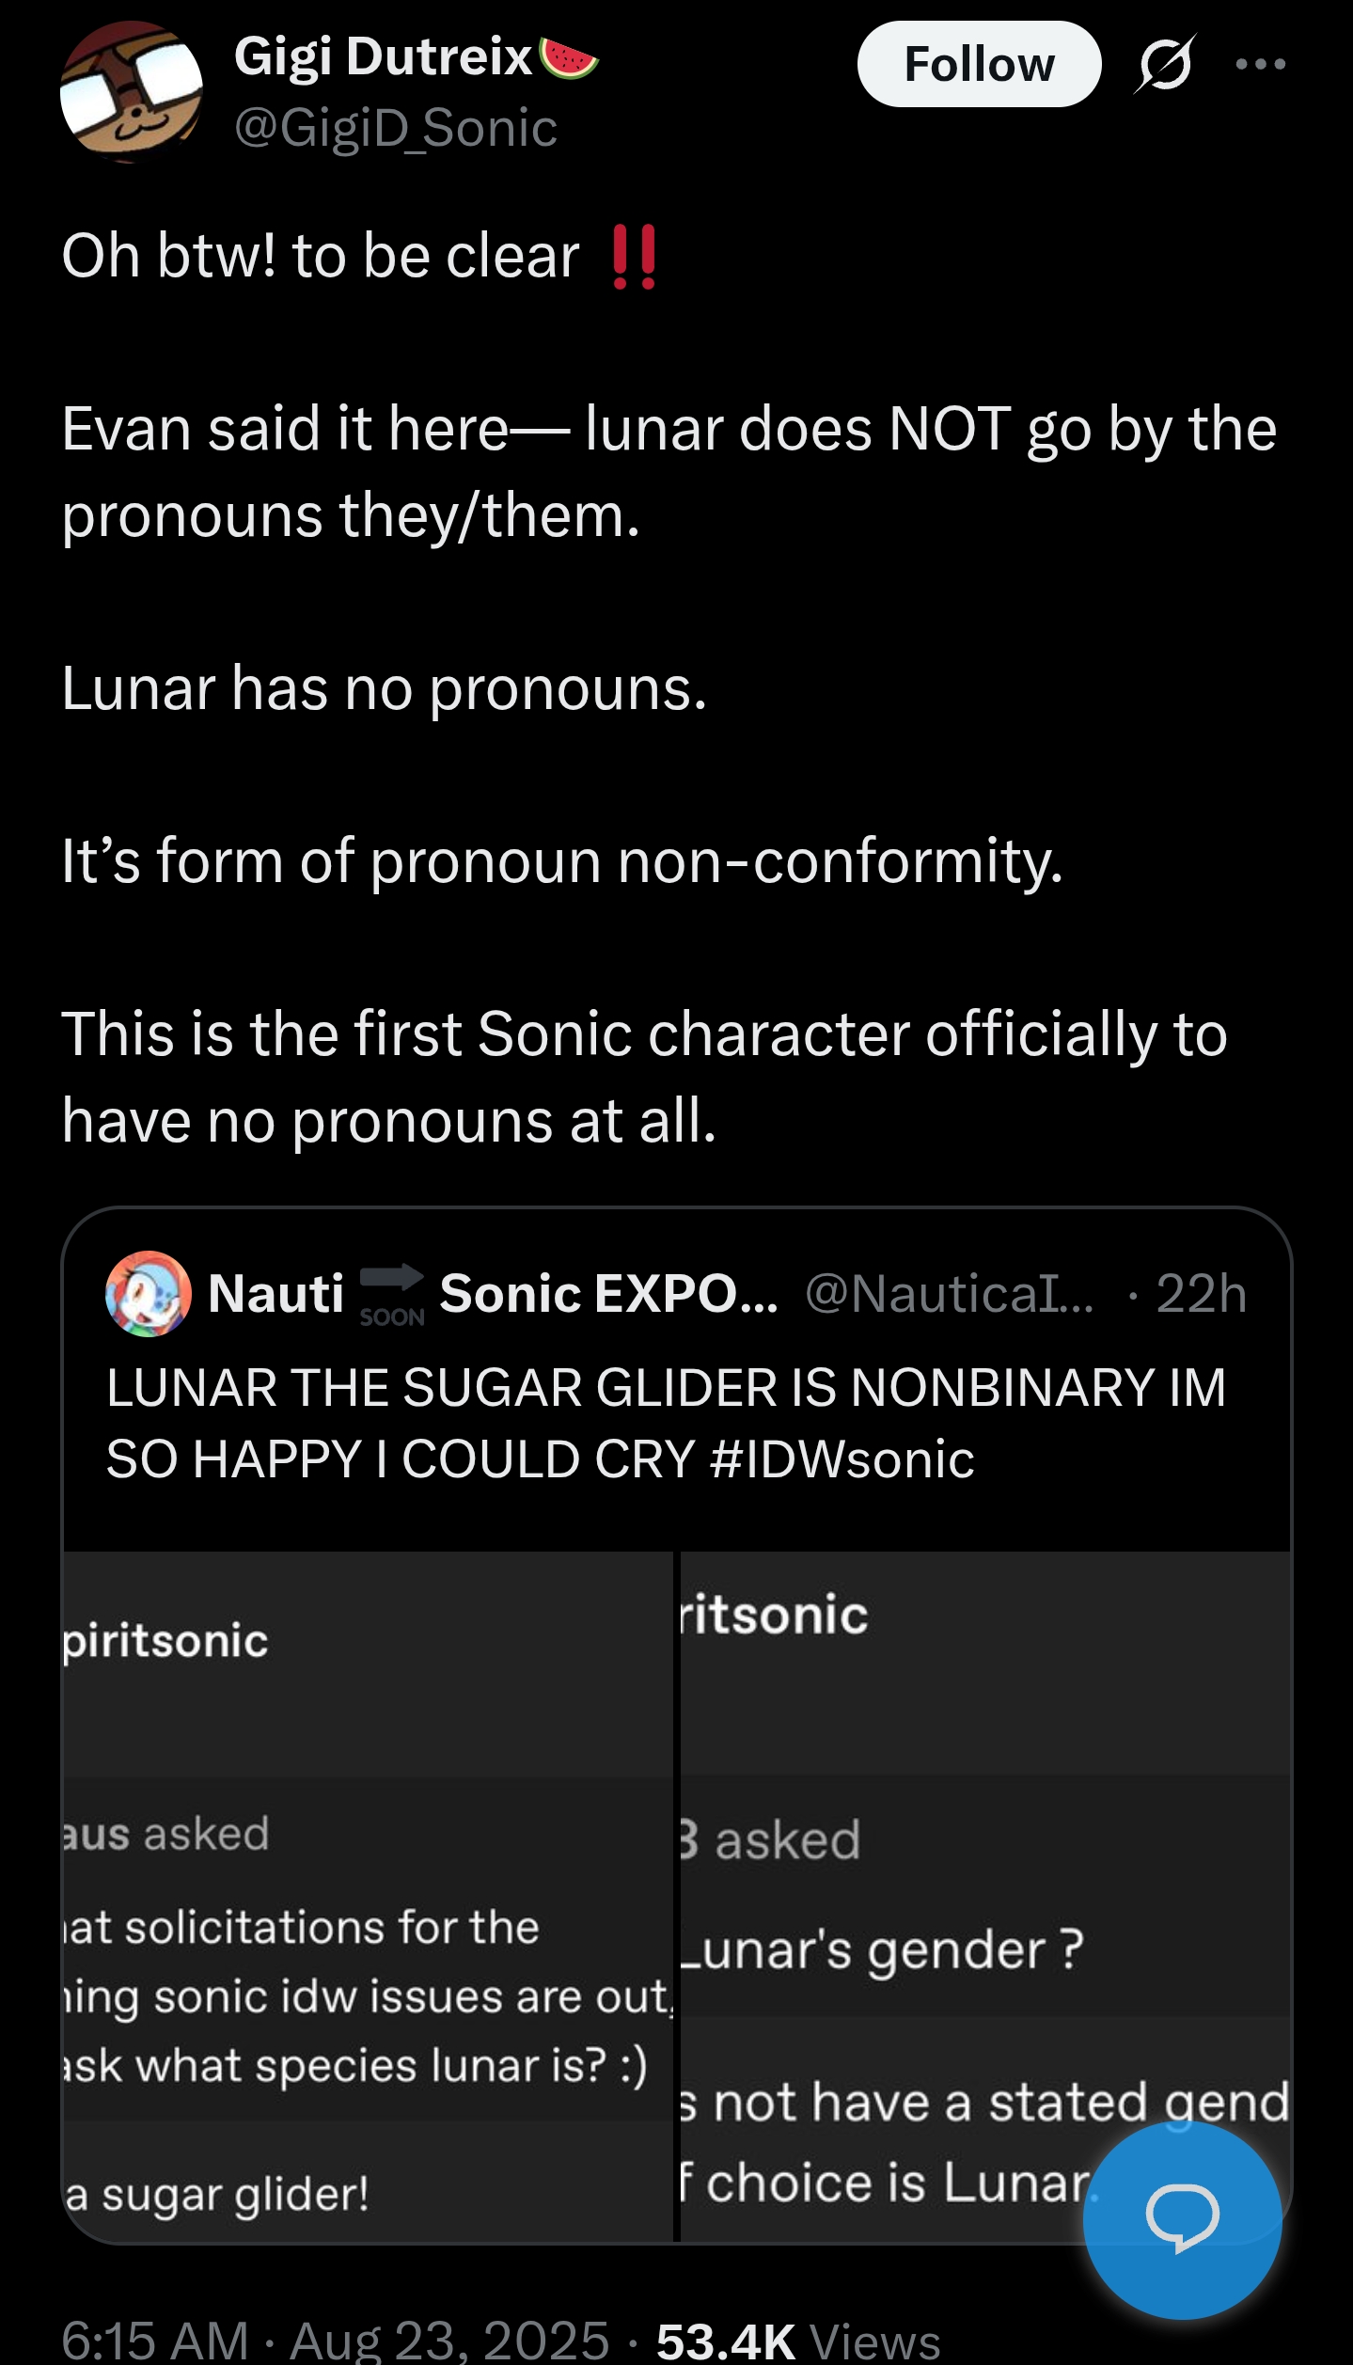Open the "Lunar's gender ?" screenshot

[x=984, y=1896]
